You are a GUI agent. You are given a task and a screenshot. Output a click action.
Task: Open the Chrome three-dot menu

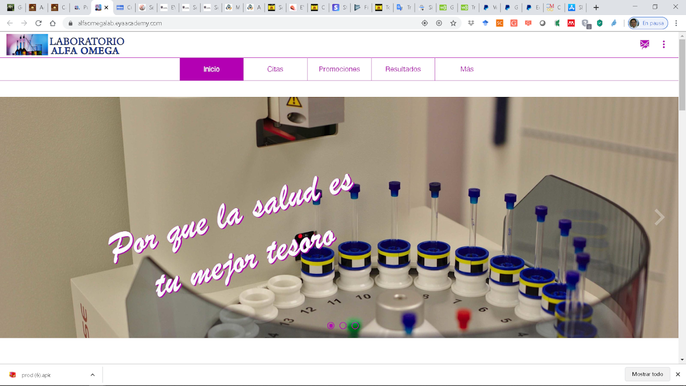click(x=676, y=23)
